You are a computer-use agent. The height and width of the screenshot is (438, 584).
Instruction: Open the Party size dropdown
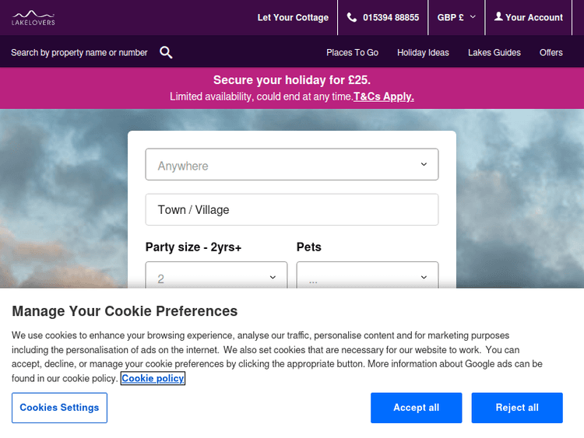click(x=216, y=278)
